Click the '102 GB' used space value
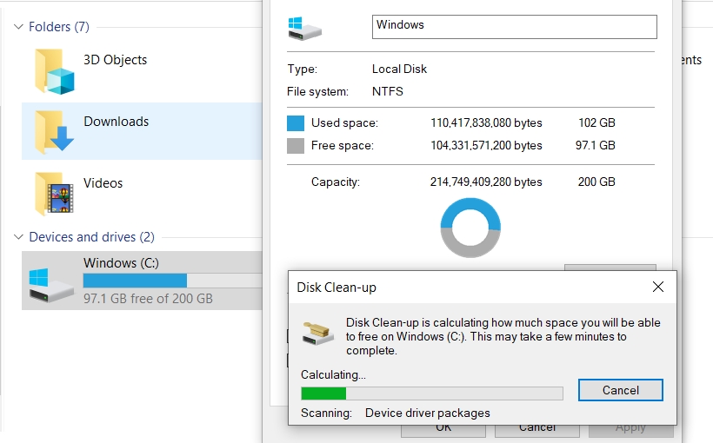This screenshot has width=713, height=443. click(596, 122)
